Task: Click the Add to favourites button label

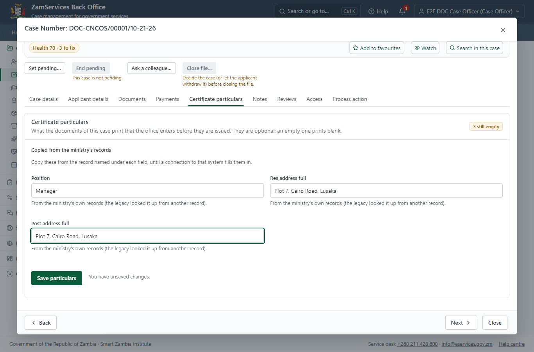Action: 380,48
